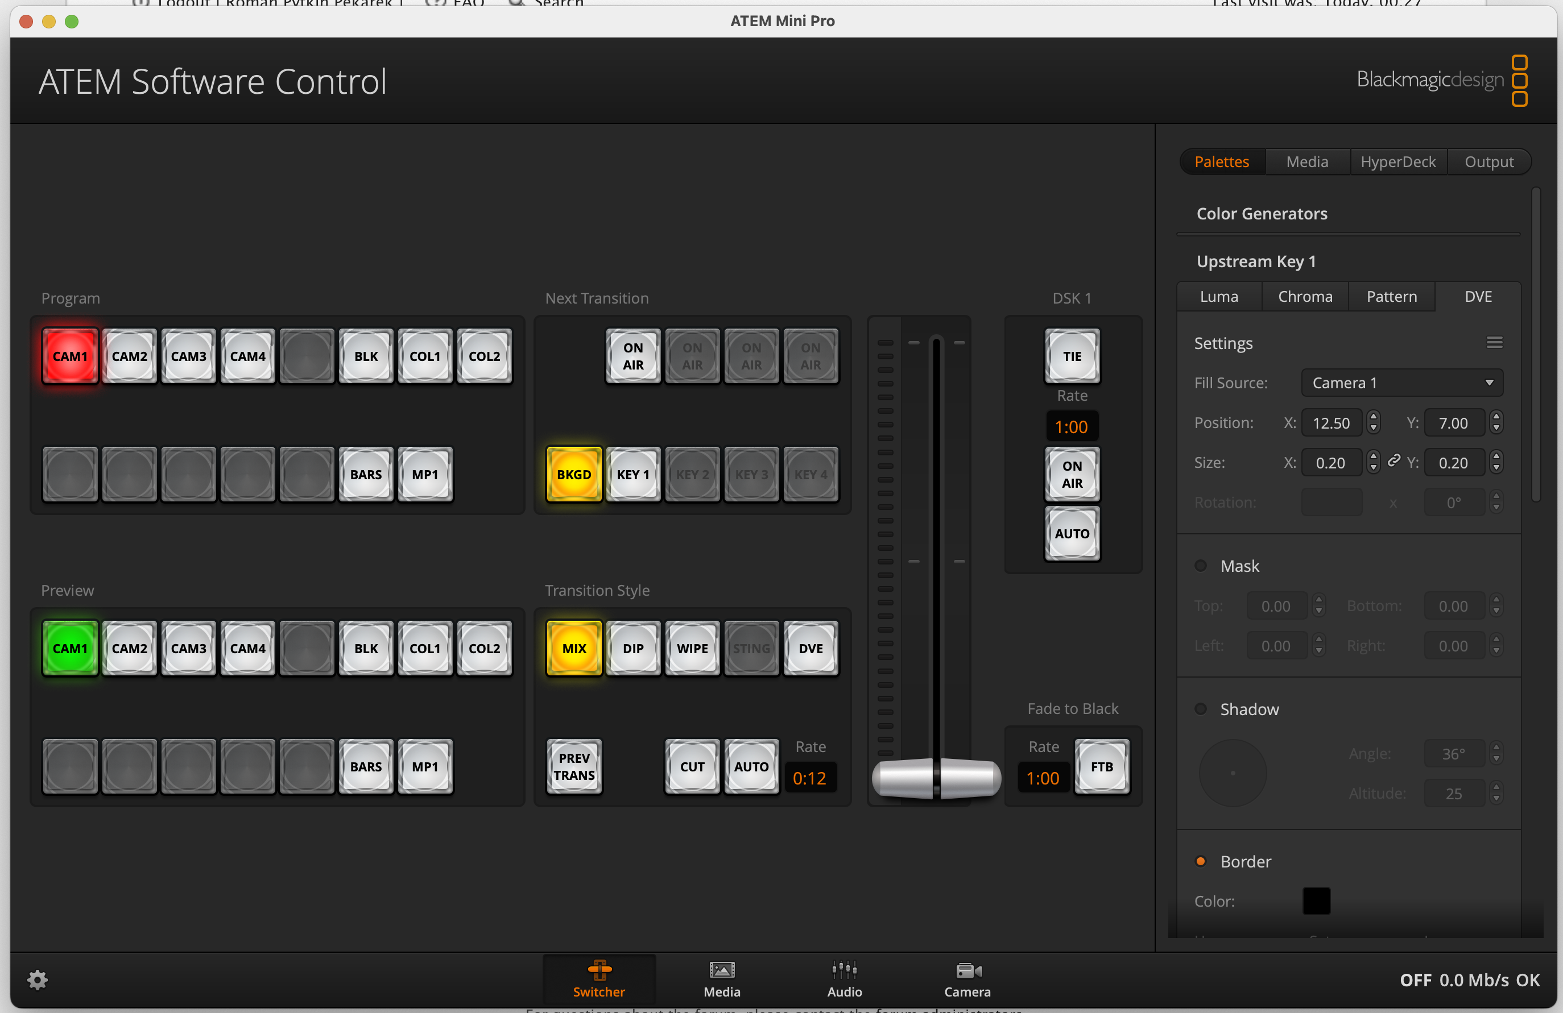Open the settings gear at bottom left

[38, 979]
